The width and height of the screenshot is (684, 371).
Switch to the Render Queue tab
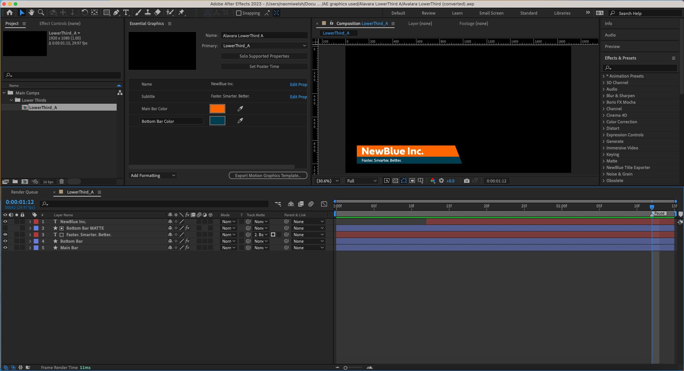tap(25, 192)
